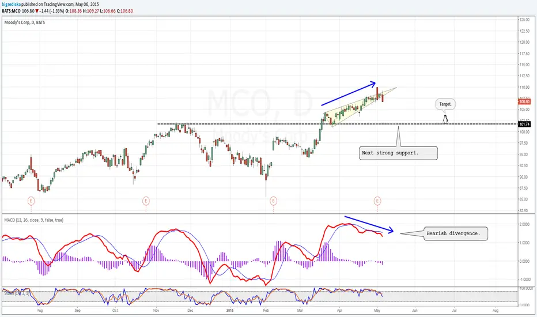
Task: Select the Target. callout bubble
Action: point(445,104)
